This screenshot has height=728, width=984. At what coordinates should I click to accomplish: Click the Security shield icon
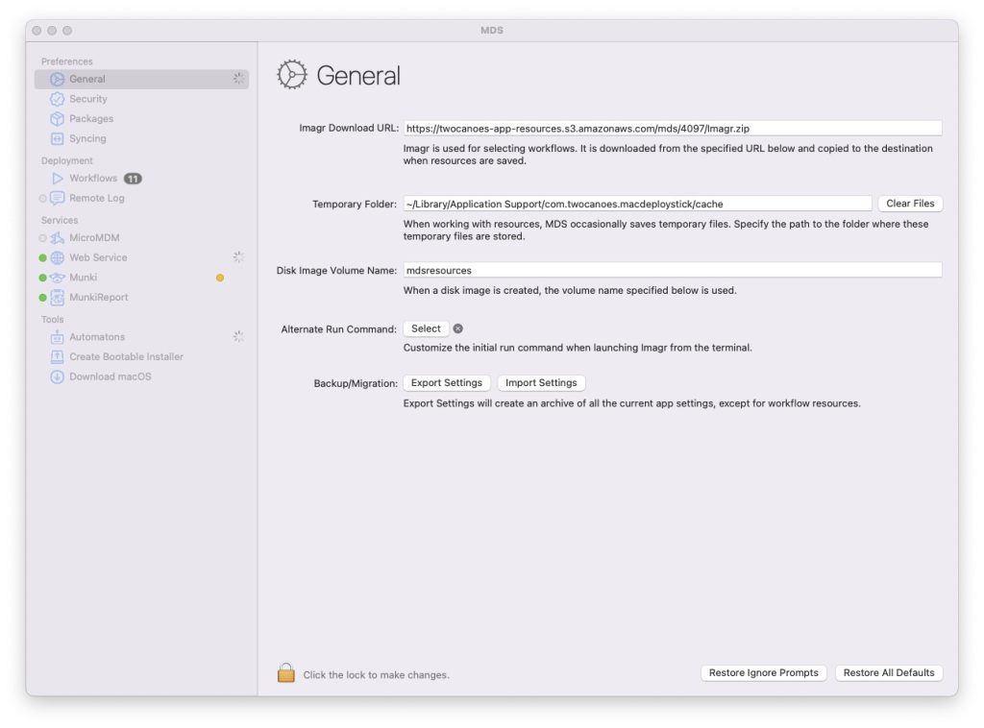(x=57, y=99)
